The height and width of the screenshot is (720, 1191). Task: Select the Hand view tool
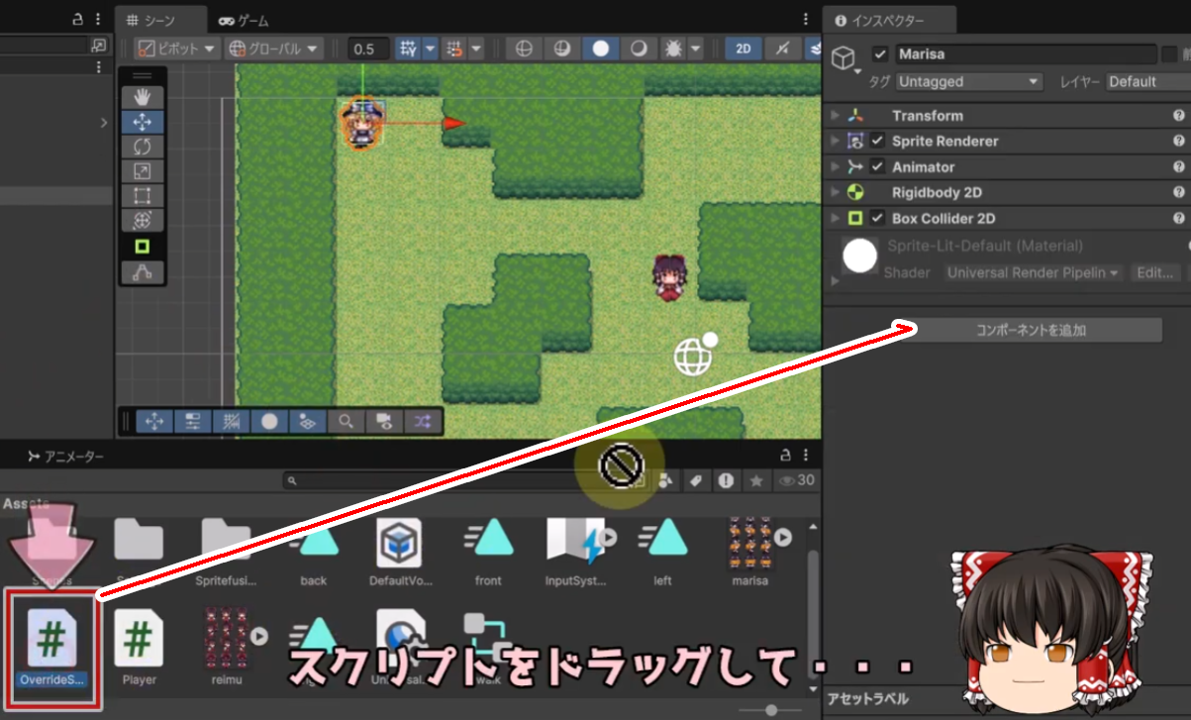(x=142, y=97)
